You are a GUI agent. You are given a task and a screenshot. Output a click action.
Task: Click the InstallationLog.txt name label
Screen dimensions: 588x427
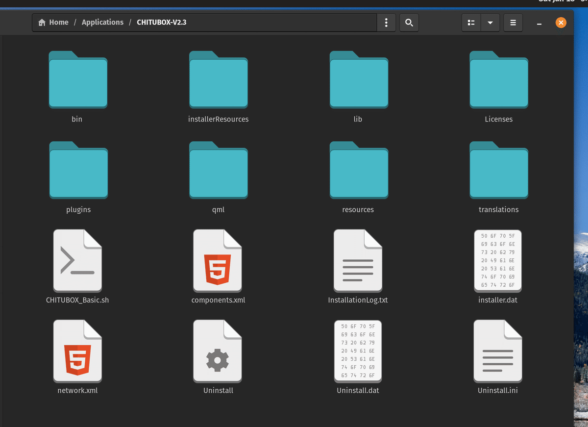pos(358,300)
